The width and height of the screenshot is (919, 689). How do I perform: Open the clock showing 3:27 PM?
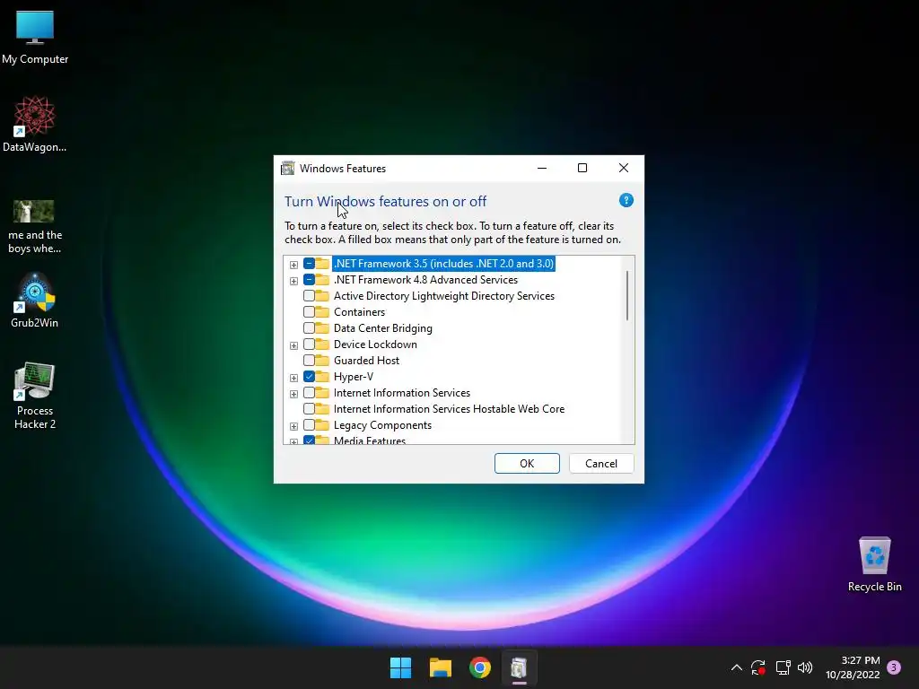(x=853, y=667)
